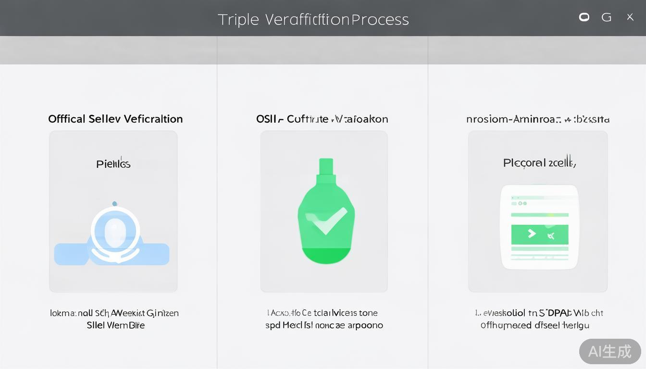Click the thin green progress bar in mini page
Screen dimensions: 646x369
coord(540,215)
